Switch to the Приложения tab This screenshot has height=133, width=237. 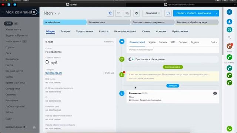click(x=180, y=31)
